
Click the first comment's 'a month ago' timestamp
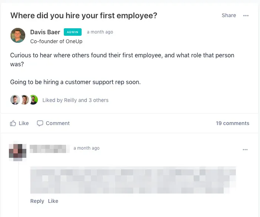(86, 148)
